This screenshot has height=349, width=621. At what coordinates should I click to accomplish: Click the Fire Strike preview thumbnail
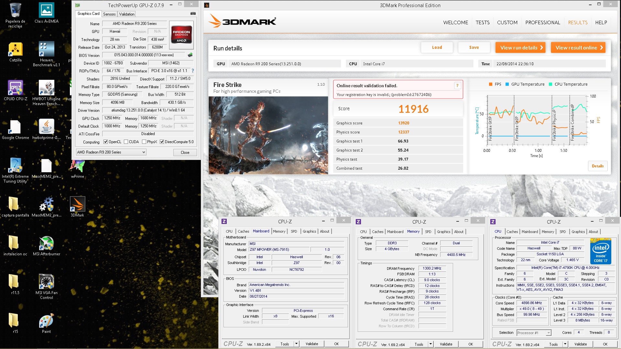[268, 135]
